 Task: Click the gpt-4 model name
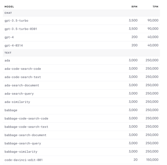point(9,37)
